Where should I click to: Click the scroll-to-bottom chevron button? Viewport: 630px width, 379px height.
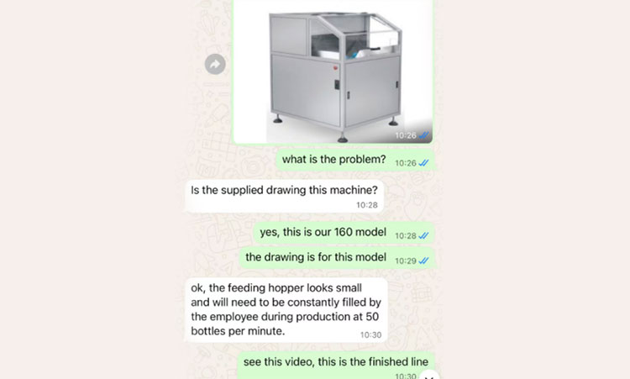click(429, 377)
